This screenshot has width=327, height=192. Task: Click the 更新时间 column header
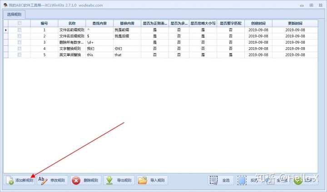295,23
